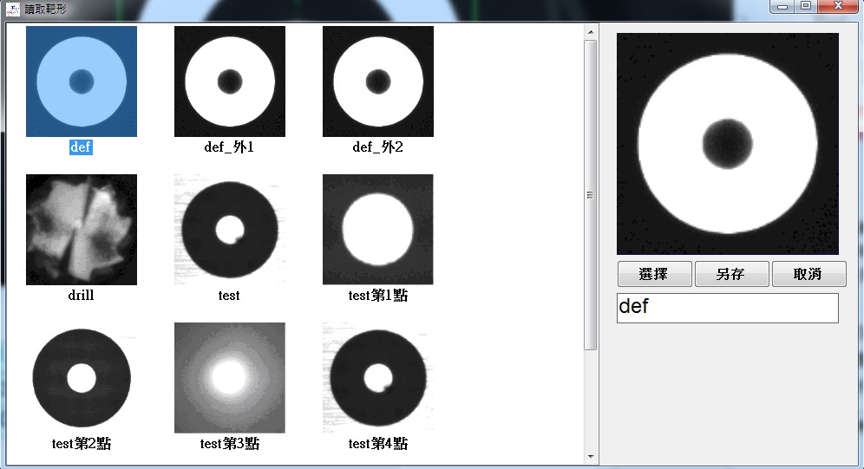Select the test第2點 thumbnail
This screenshot has width=864, height=469.
click(82, 378)
